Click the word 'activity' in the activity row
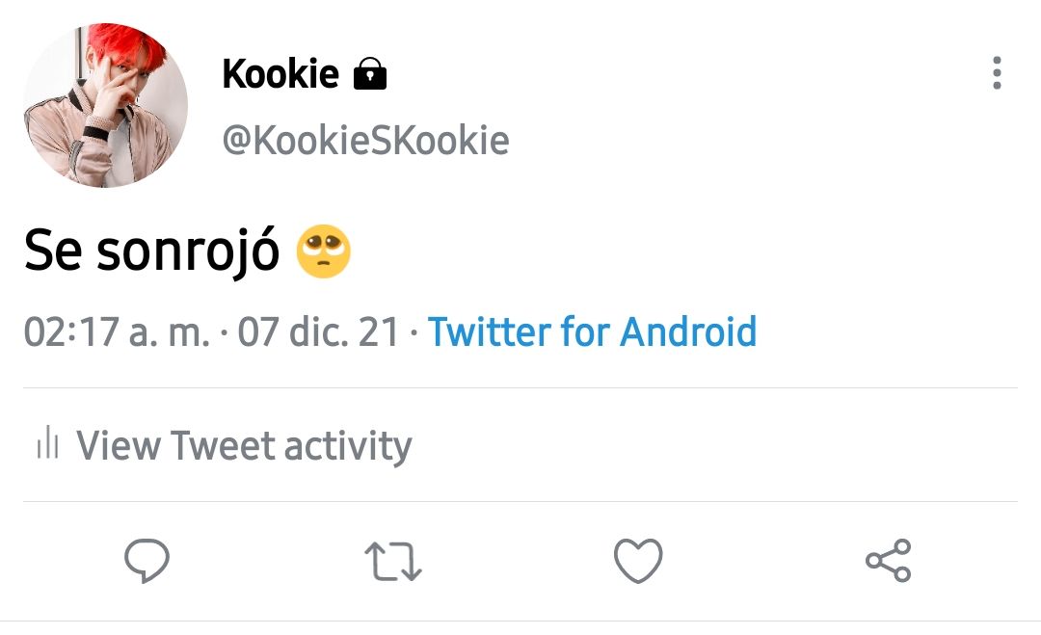This screenshot has width=1041, height=635. (x=349, y=446)
